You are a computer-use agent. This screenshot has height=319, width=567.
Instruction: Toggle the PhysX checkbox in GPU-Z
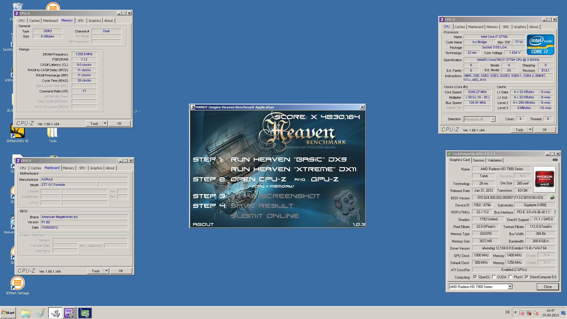click(x=510, y=277)
